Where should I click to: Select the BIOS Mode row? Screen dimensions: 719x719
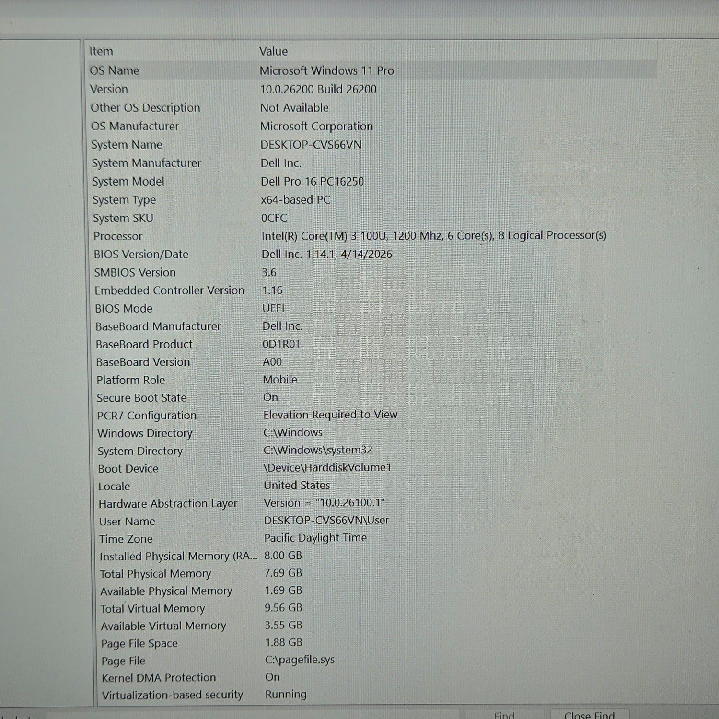tap(124, 309)
